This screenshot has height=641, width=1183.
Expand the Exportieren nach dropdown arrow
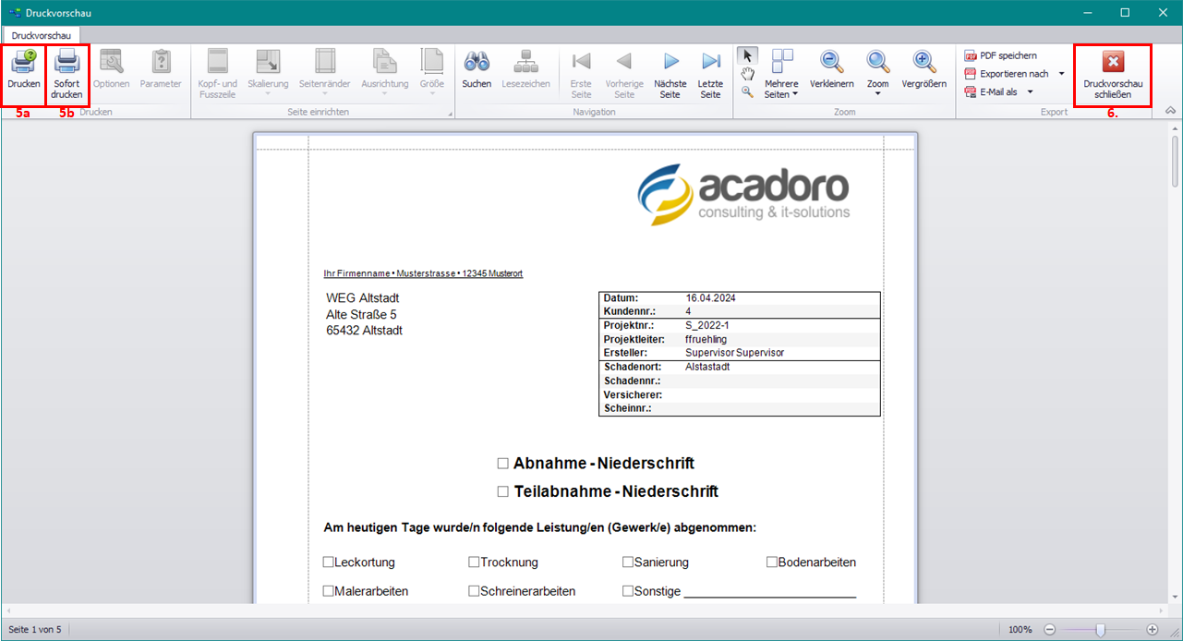[x=1061, y=74]
